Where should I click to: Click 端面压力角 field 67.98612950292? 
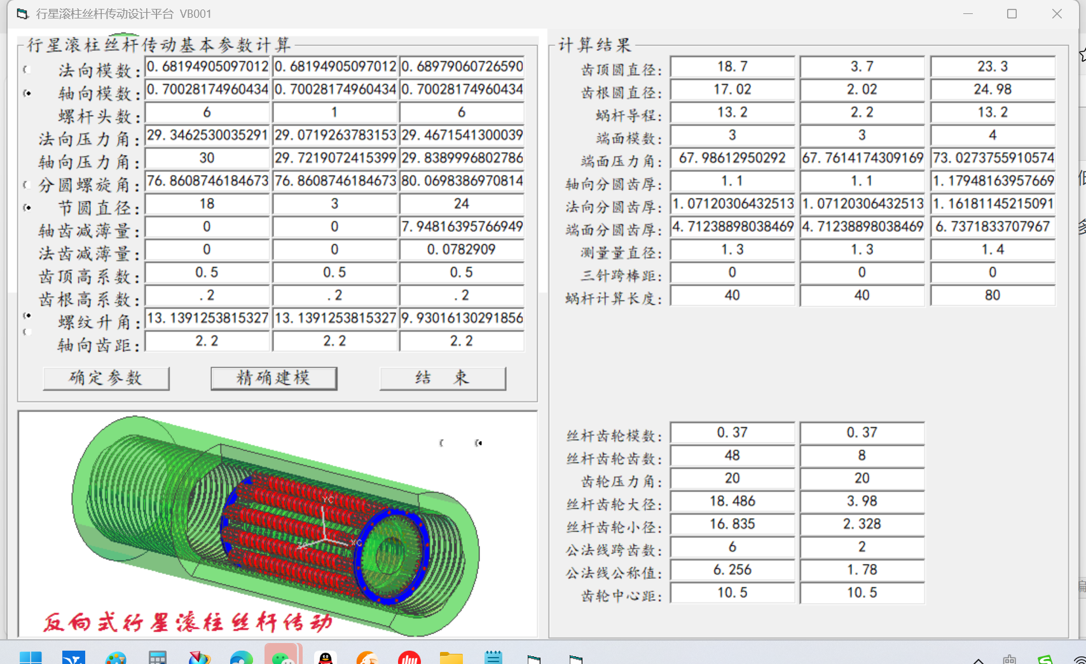coord(732,158)
